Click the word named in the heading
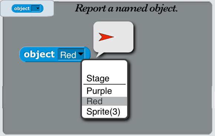This screenshot has height=136, width=215. point(132,8)
